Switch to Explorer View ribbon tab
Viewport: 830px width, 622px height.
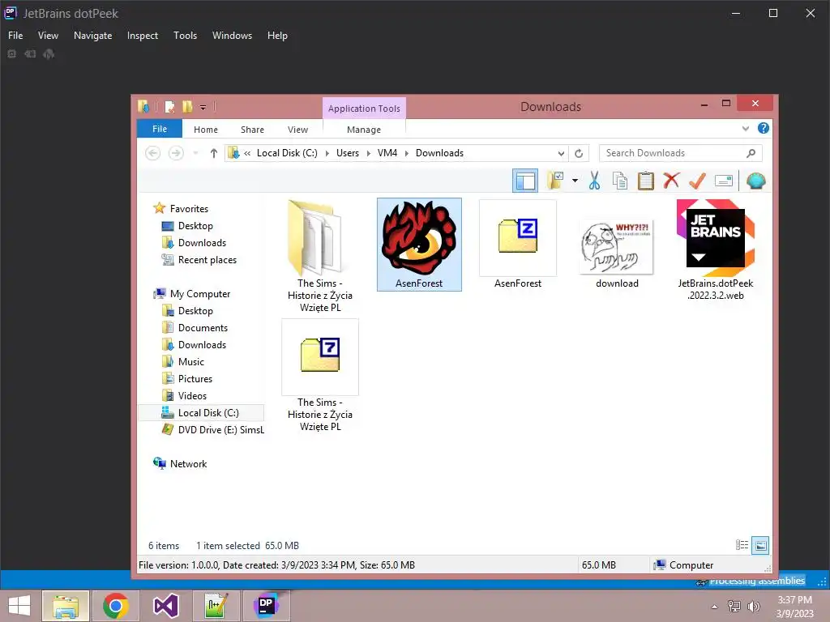[x=297, y=130]
